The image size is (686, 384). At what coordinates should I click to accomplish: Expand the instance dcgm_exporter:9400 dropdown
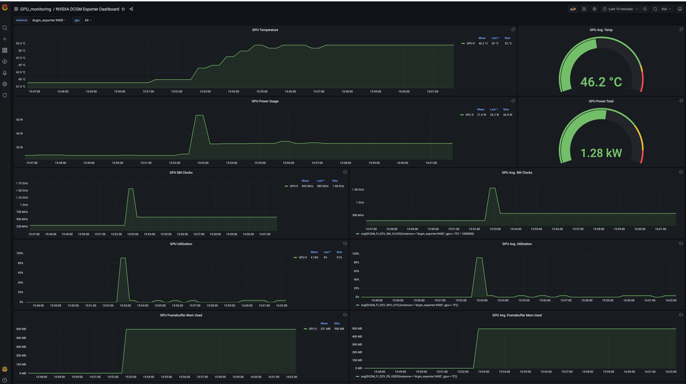(x=49, y=20)
